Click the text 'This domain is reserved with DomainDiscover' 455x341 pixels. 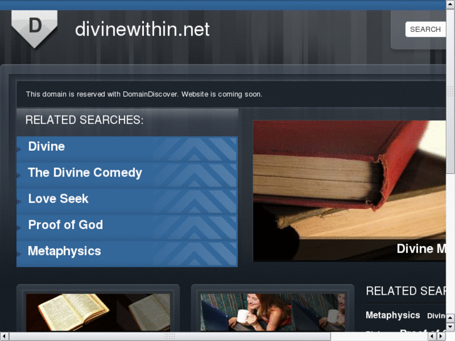101,94
